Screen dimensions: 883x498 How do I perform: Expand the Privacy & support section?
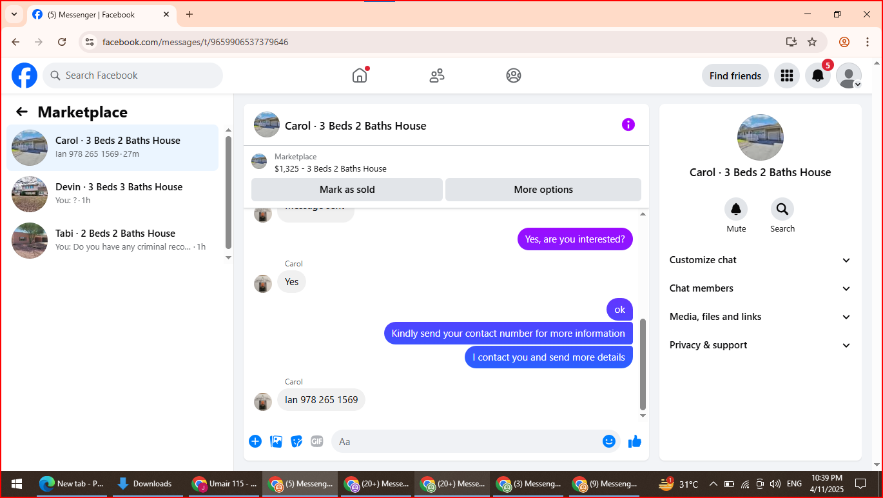pyautogui.click(x=760, y=345)
